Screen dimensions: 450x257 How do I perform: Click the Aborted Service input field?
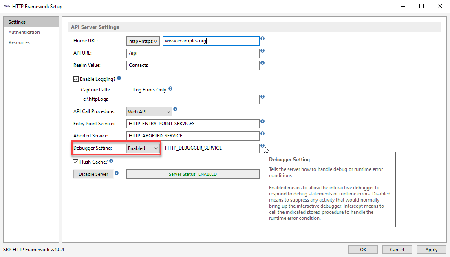click(x=193, y=136)
